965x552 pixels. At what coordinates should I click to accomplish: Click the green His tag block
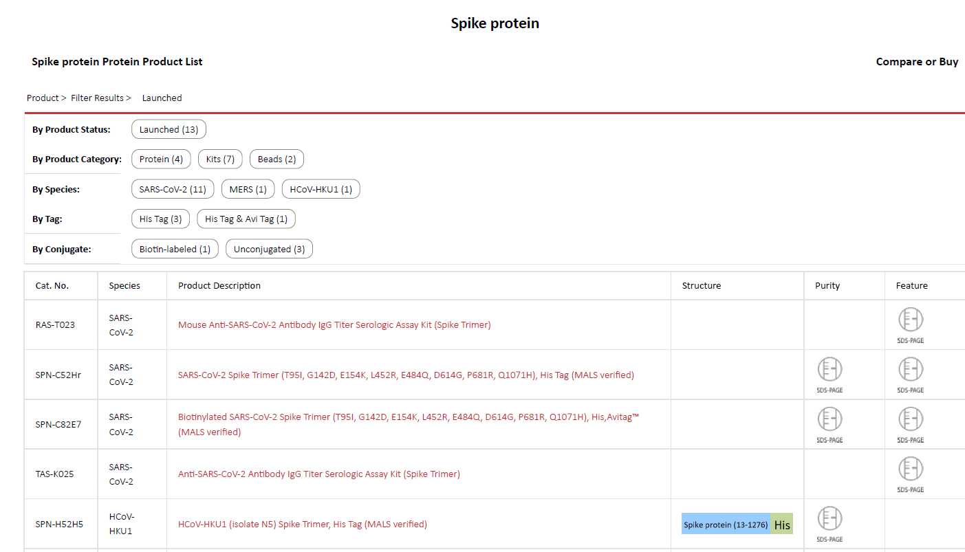tap(782, 525)
